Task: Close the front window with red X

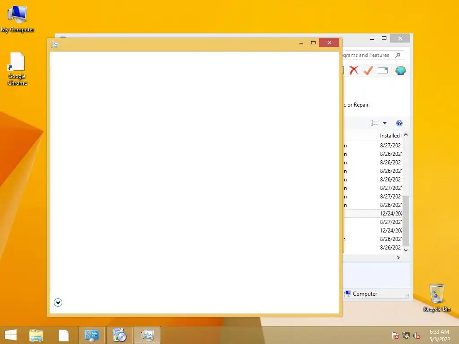Action: coord(329,43)
